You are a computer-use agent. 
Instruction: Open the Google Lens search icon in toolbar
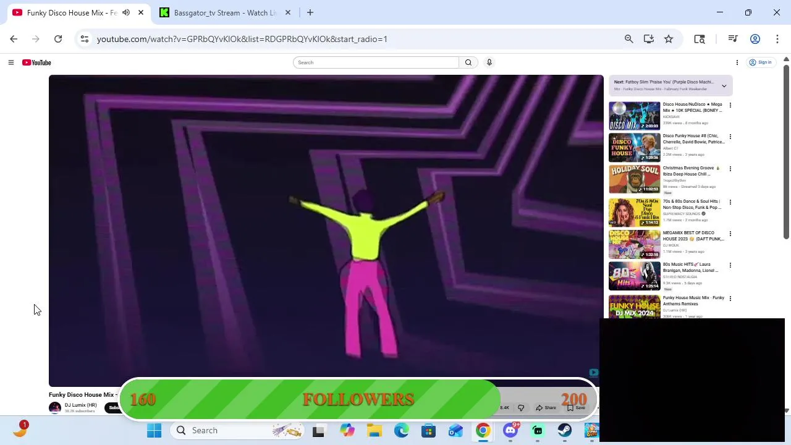pyautogui.click(x=700, y=39)
